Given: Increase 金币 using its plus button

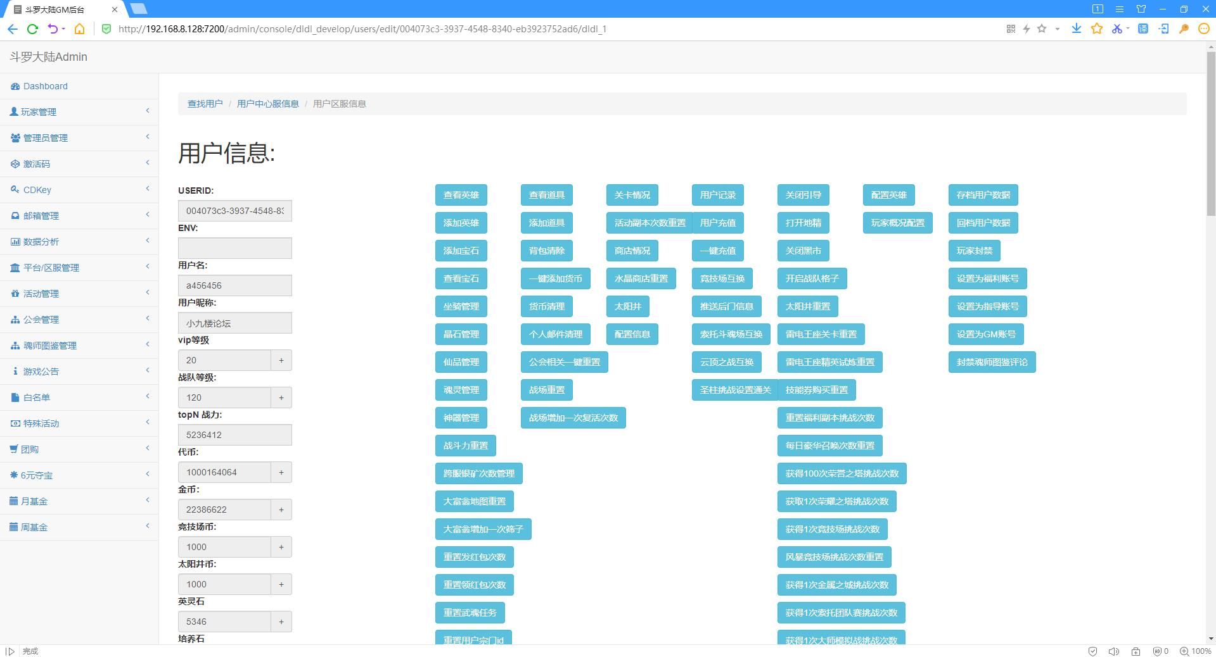Looking at the screenshot, I should pos(281,510).
